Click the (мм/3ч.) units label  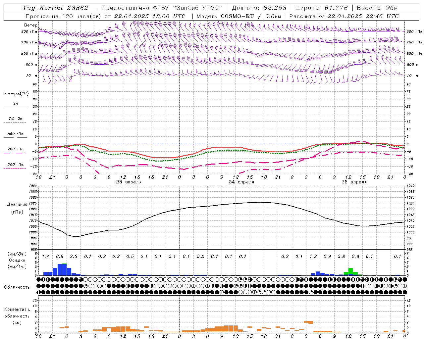[17, 254]
